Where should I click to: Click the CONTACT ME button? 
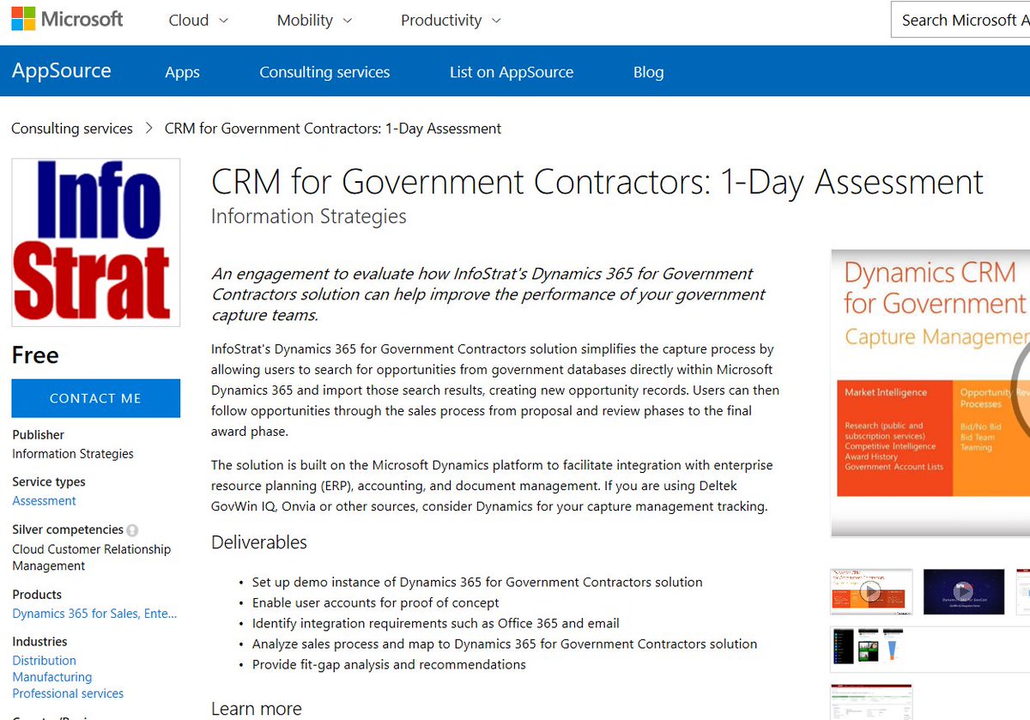95,398
